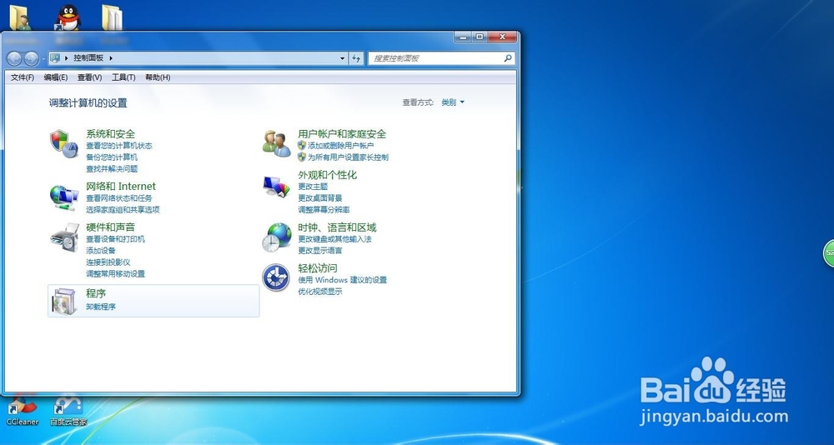The width and height of the screenshot is (834, 445).
Task: Open the 查看(V) menu
Action: 89,77
